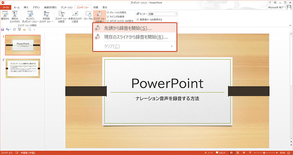Select 先頭から録音を開始(S)... menu item
Screen dimensions: 293x155
[134, 28]
